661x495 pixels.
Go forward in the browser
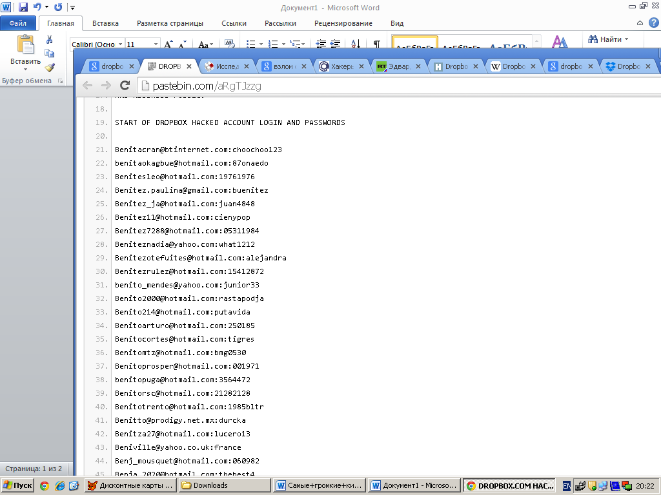coord(106,86)
